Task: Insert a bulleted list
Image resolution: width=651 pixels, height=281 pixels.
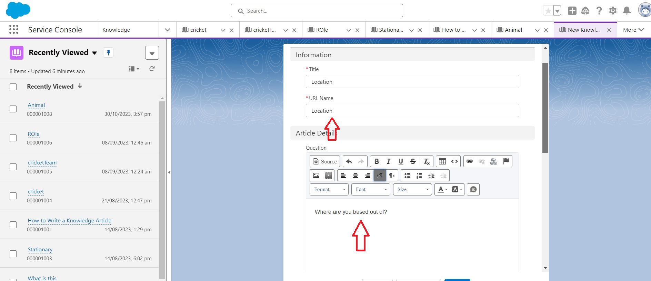Action: (x=407, y=175)
